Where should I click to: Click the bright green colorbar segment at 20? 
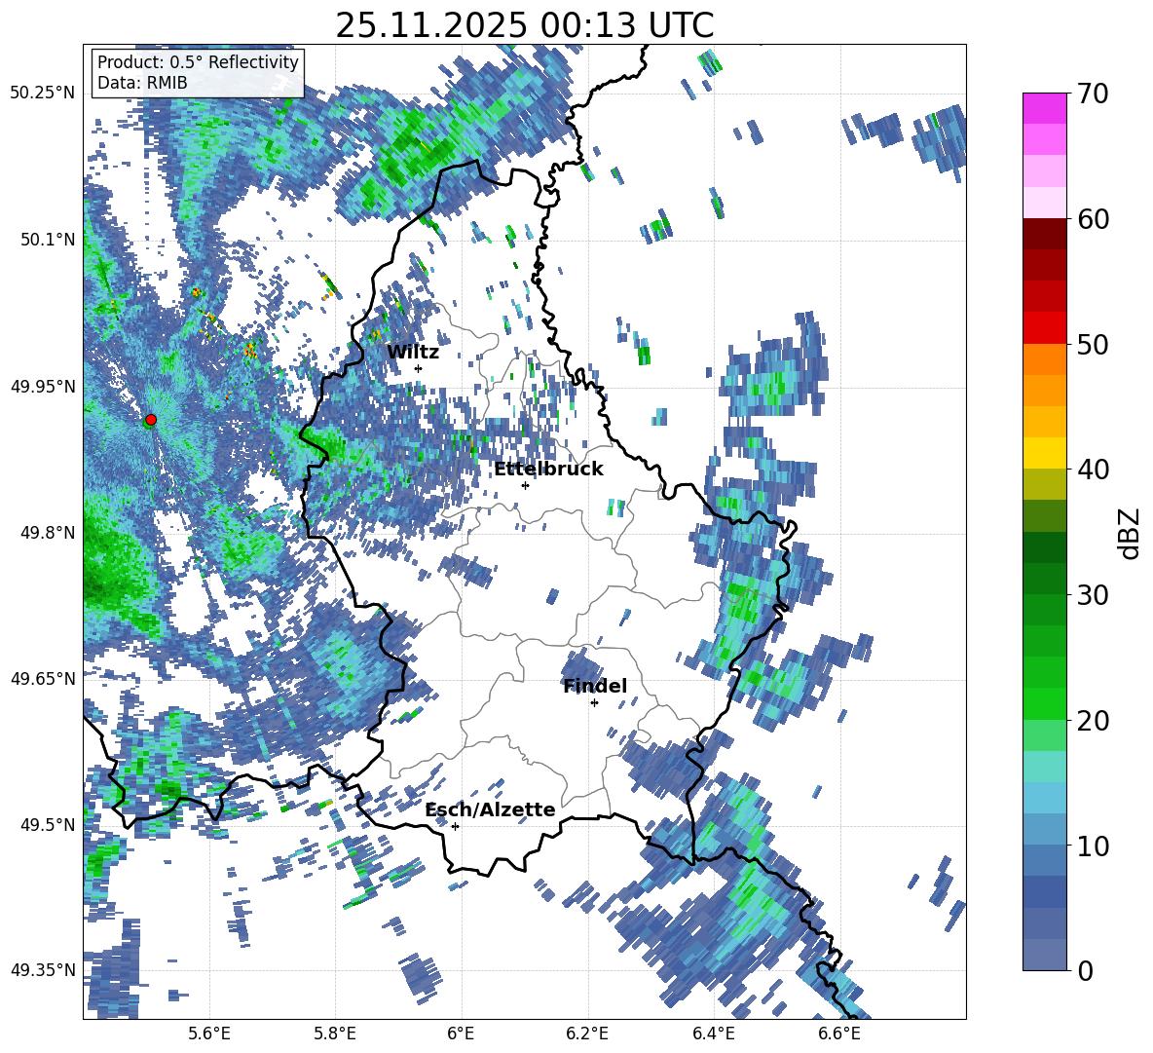[x=1044, y=703]
